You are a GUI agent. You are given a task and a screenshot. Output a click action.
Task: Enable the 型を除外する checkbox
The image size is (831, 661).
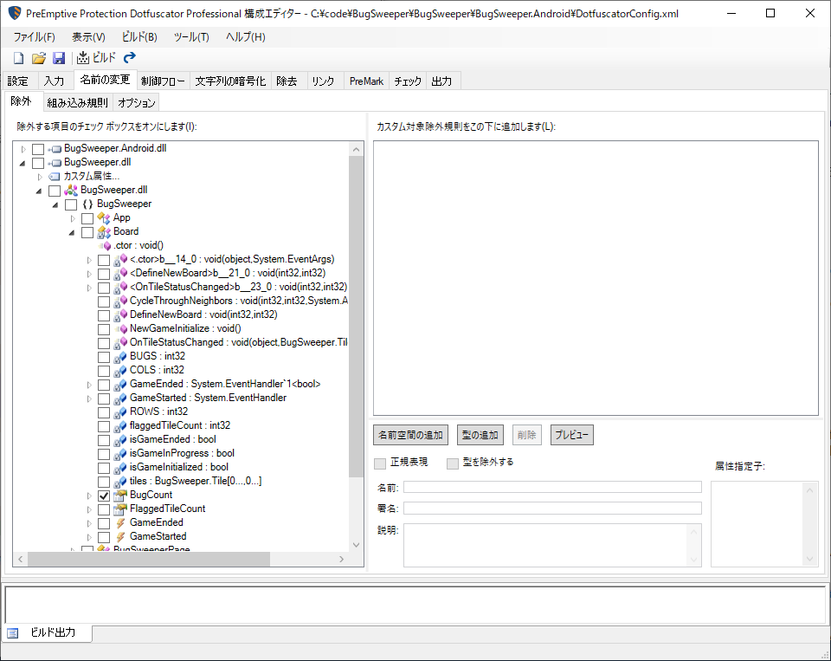point(453,463)
